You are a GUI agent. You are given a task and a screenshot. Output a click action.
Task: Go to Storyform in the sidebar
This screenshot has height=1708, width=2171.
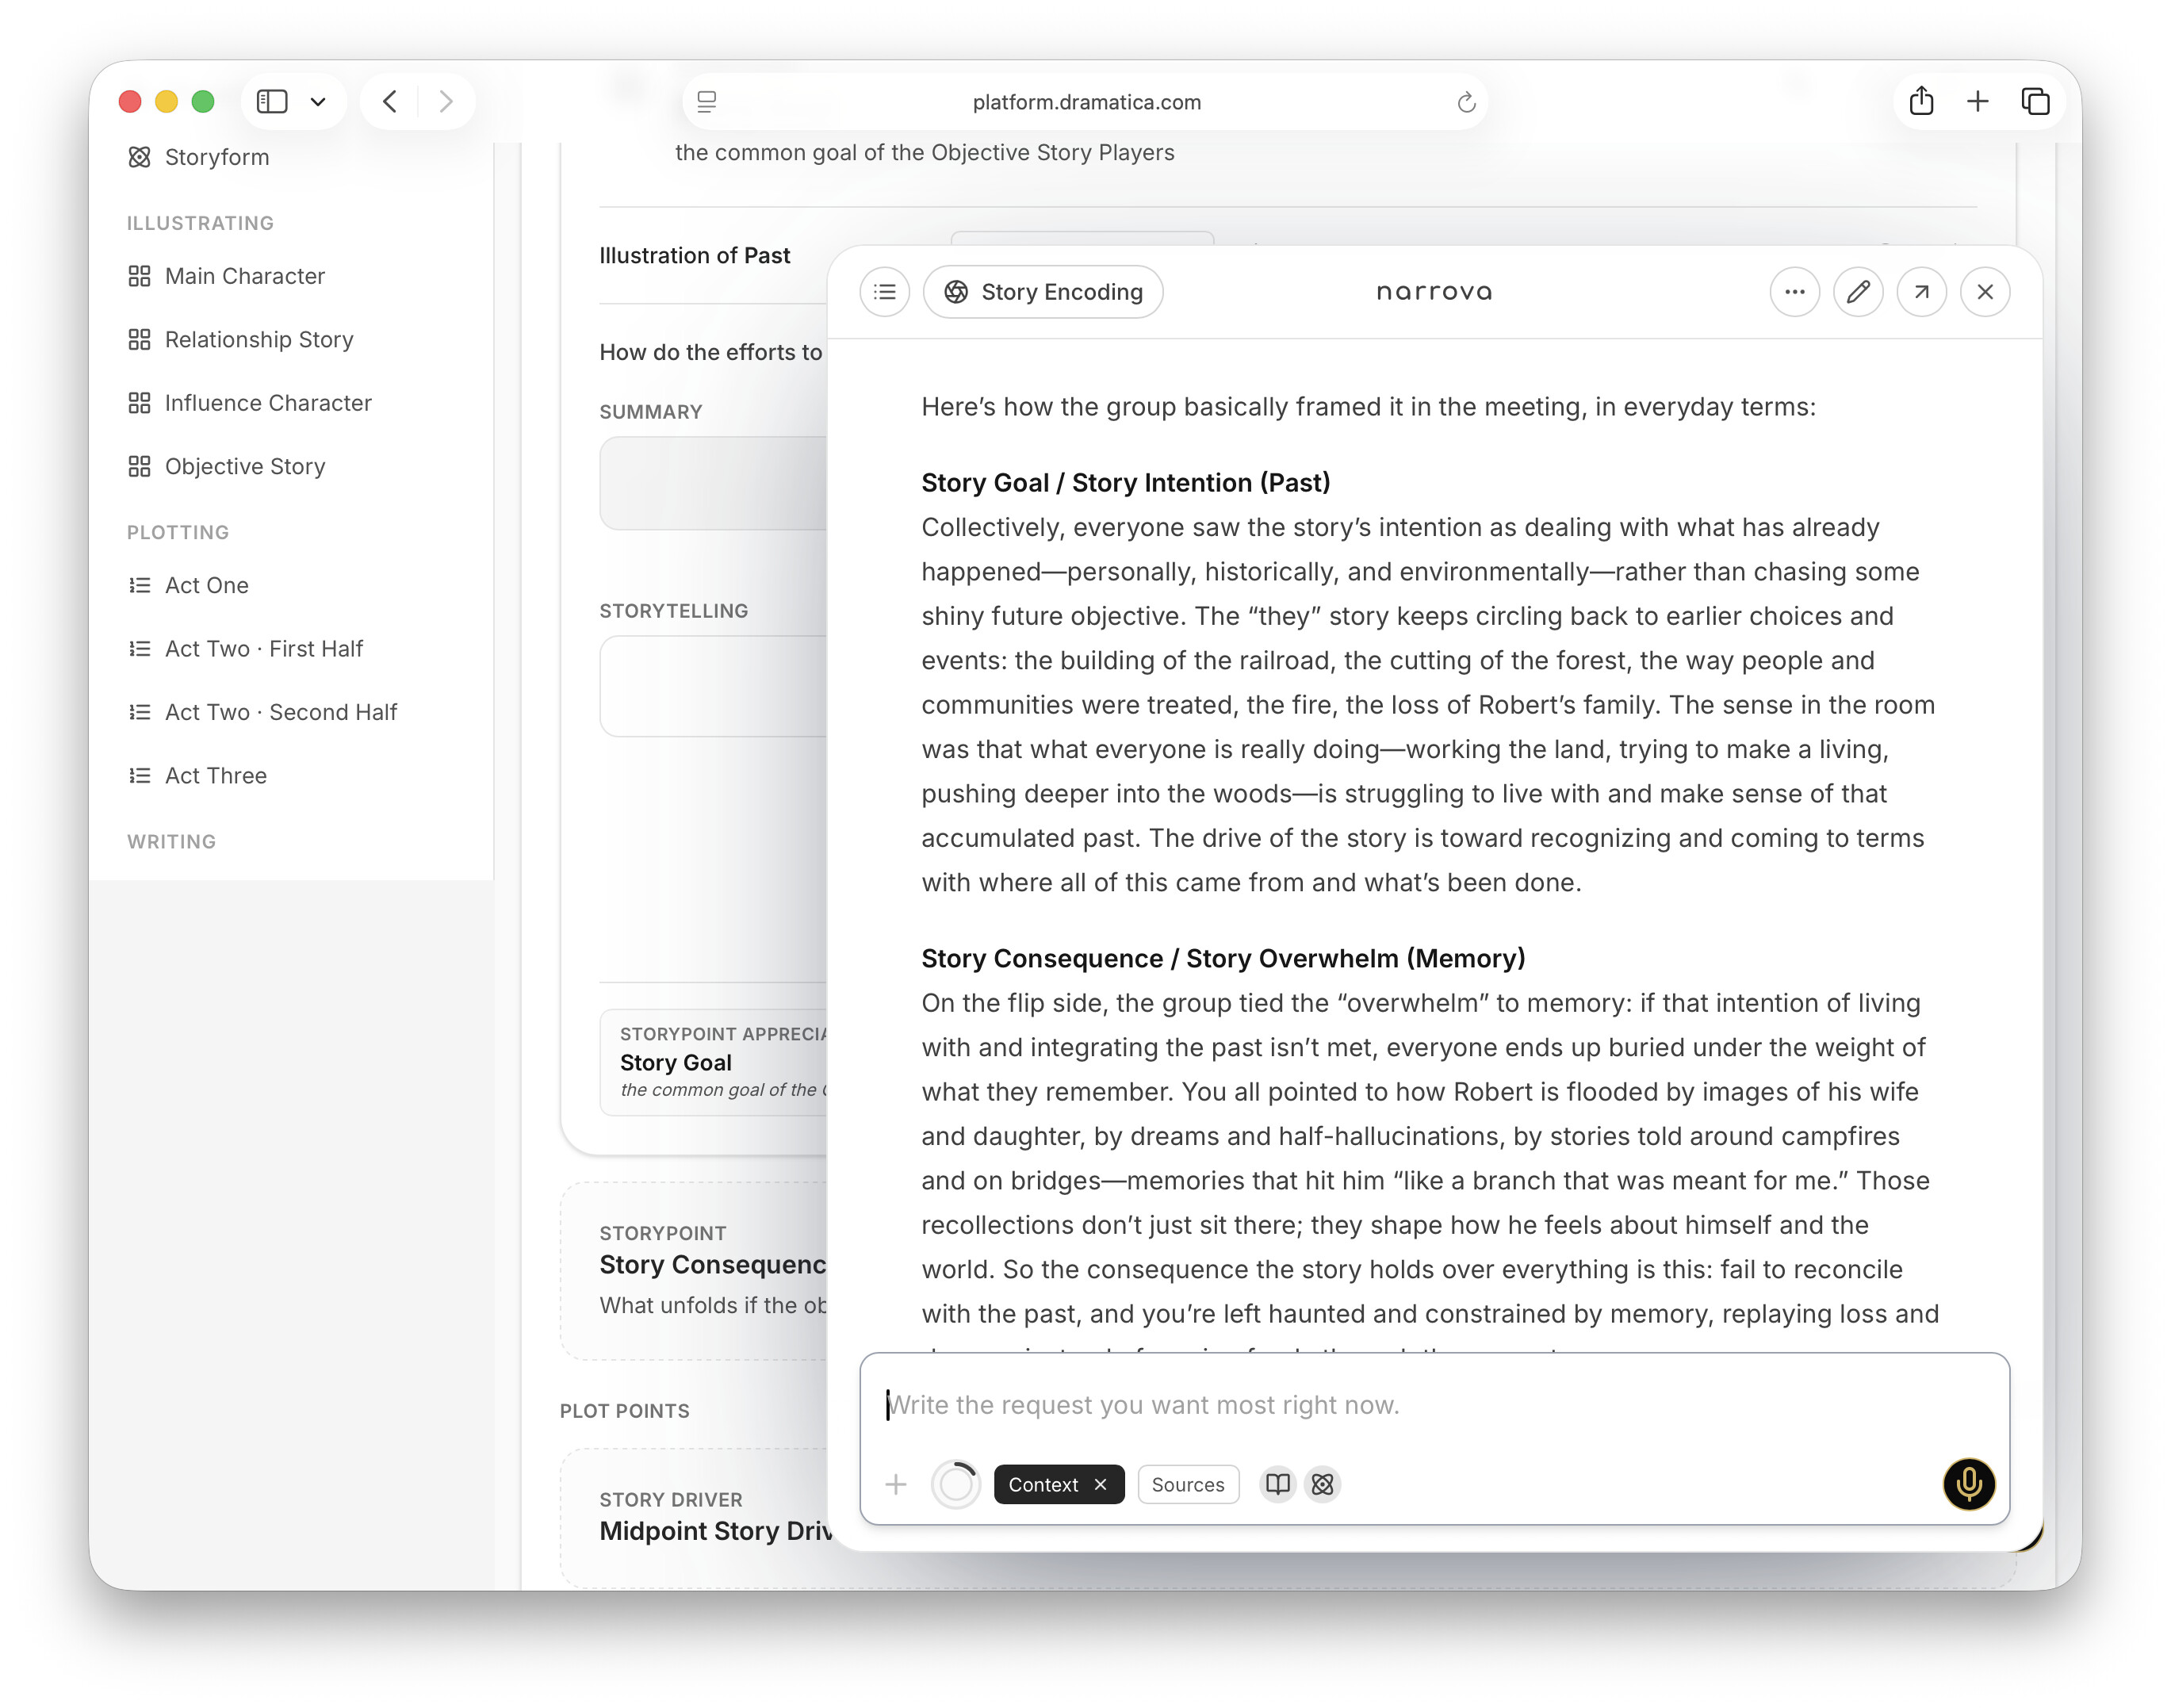(216, 157)
